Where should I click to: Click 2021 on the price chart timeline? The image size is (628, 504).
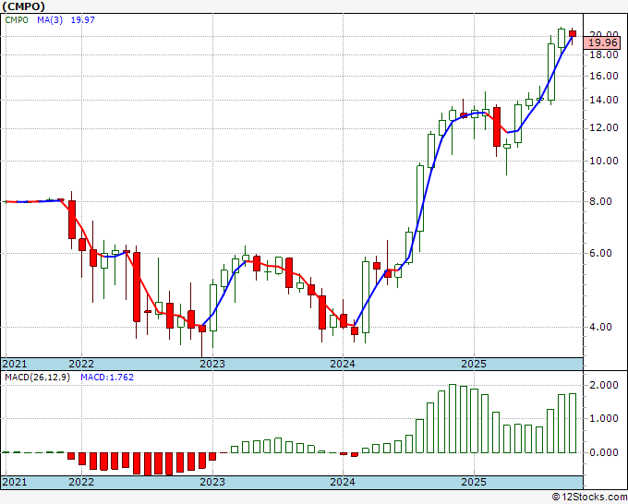click(x=15, y=364)
